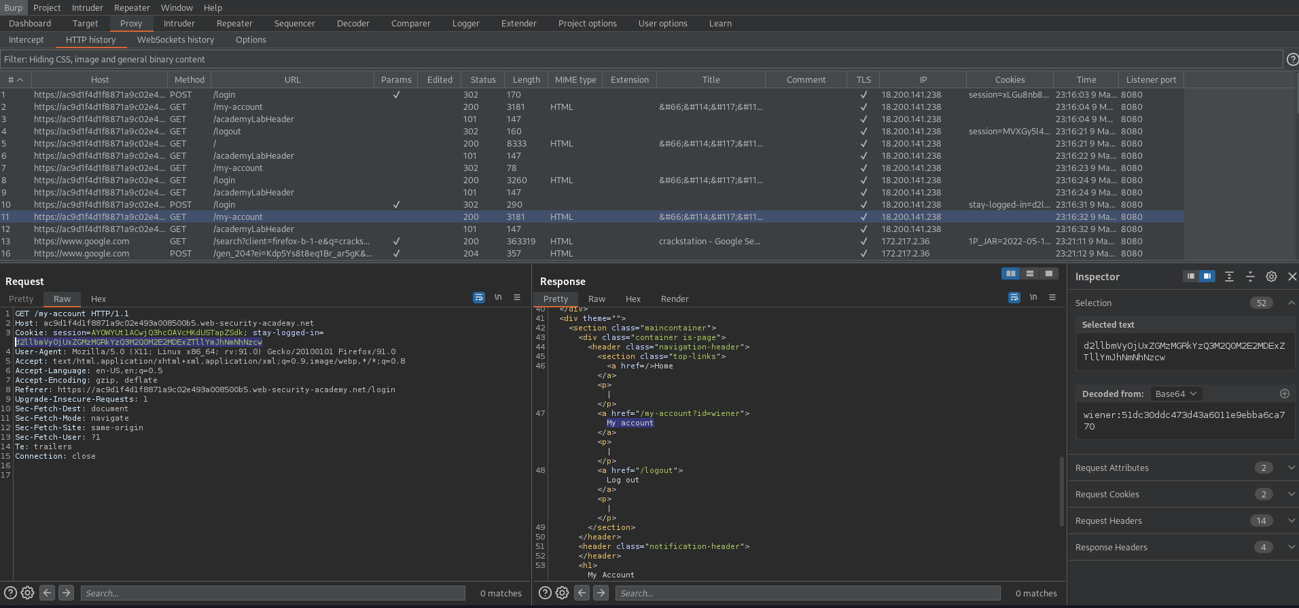Sort history by Status column
The image size is (1299, 608).
pos(483,80)
